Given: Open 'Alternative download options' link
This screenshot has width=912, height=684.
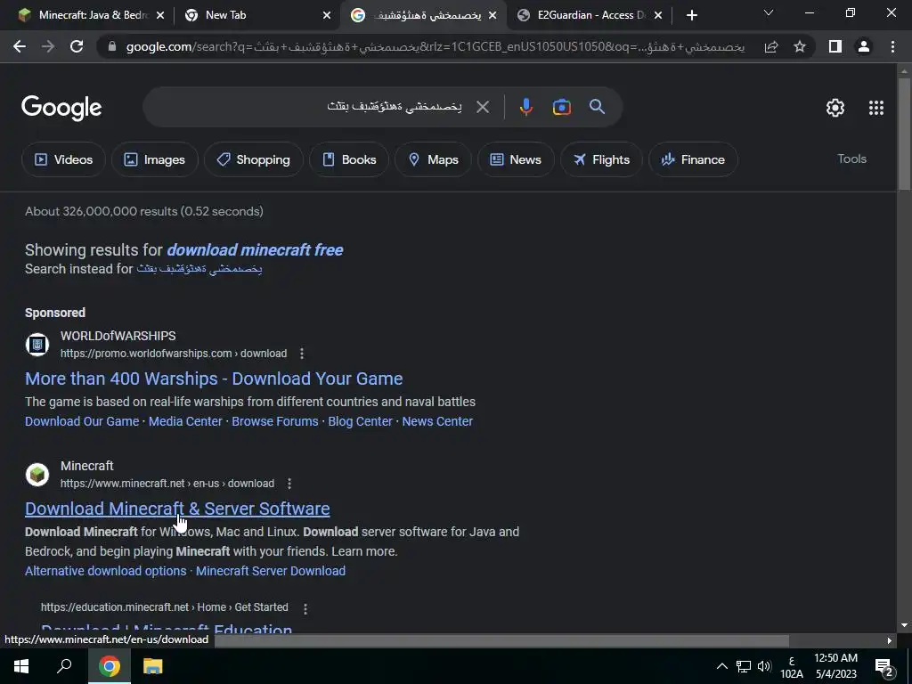Looking at the screenshot, I should [106, 571].
